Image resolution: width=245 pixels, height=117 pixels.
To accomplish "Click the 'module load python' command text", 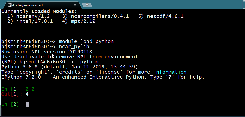I will (x=86, y=42).
